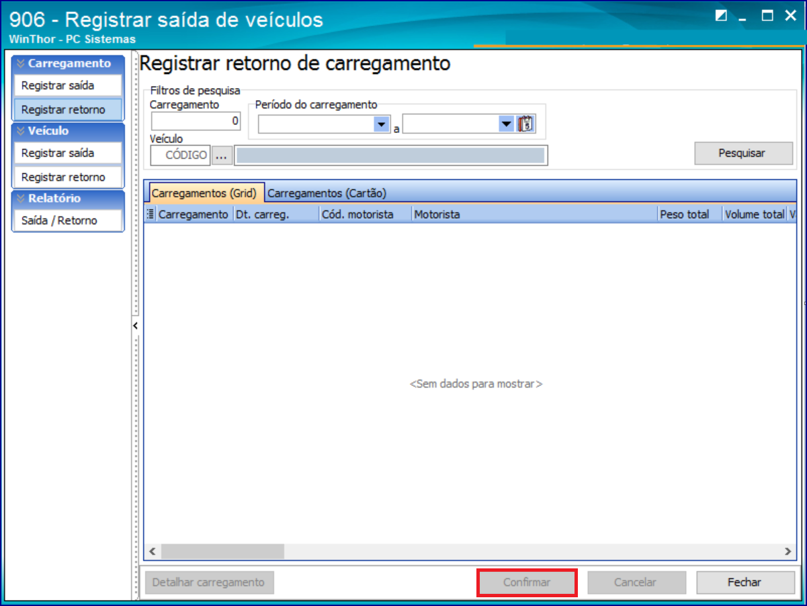Select Registrar saída under Carregamento
Viewport: 807px width, 606px height.
(68, 85)
